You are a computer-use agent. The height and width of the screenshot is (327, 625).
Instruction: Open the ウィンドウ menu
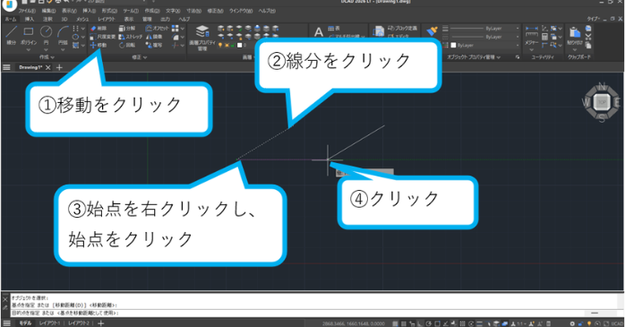(241, 11)
